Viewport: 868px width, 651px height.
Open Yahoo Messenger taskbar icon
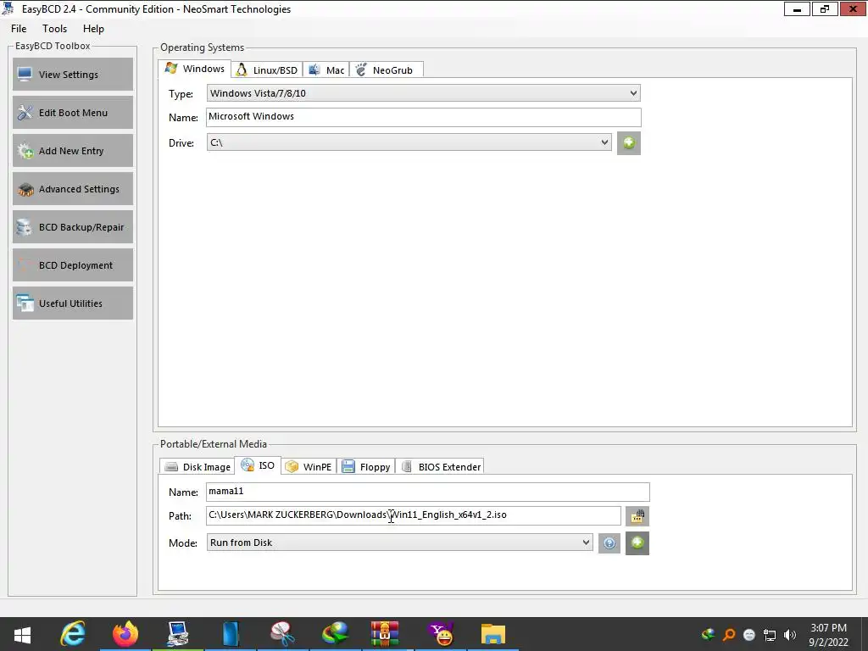(x=441, y=634)
